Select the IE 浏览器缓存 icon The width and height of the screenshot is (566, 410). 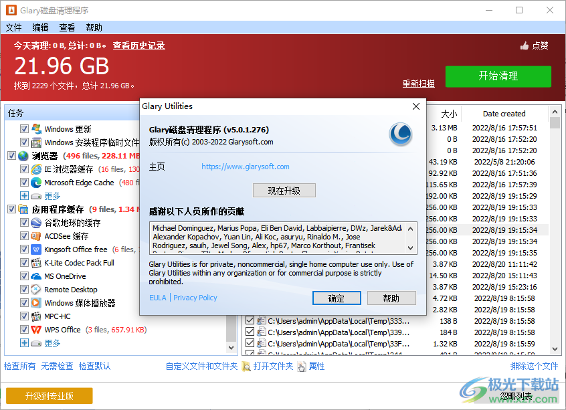click(x=35, y=169)
